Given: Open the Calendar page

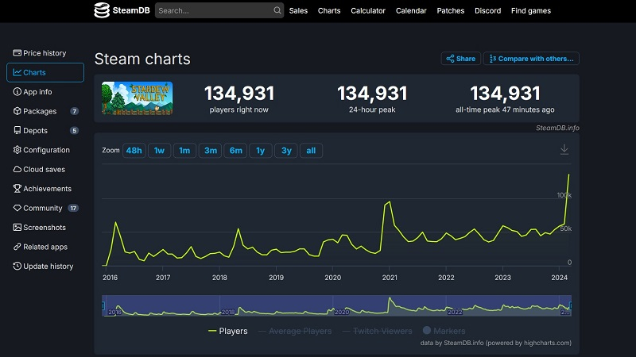Looking at the screenshot, I should click(x=411, y=11).
